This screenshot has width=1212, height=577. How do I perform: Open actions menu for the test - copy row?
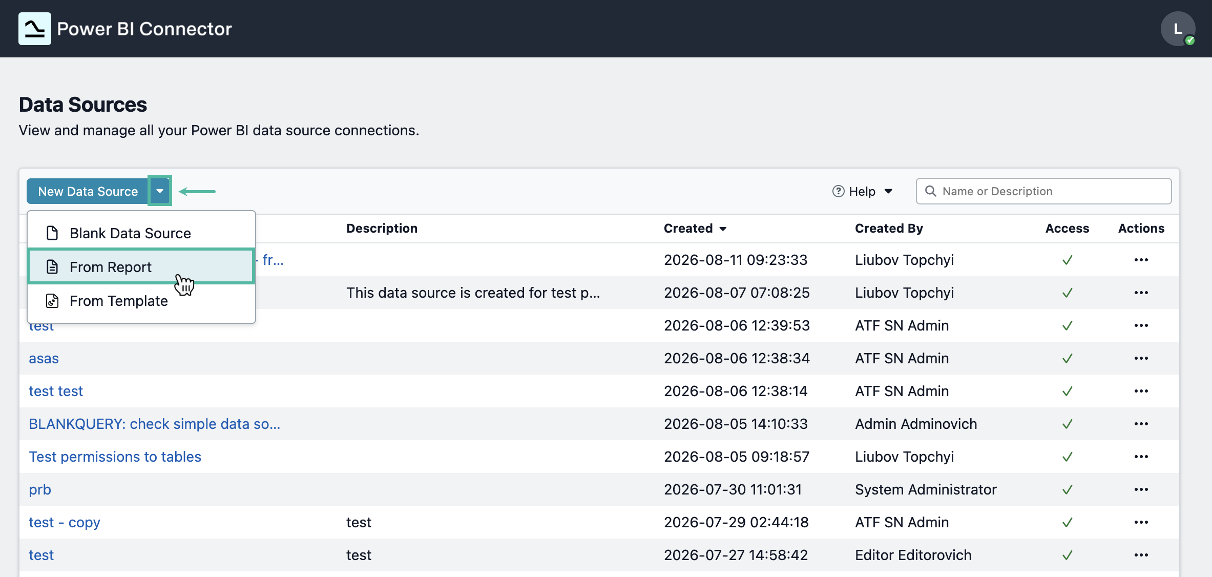(1141, 522)
